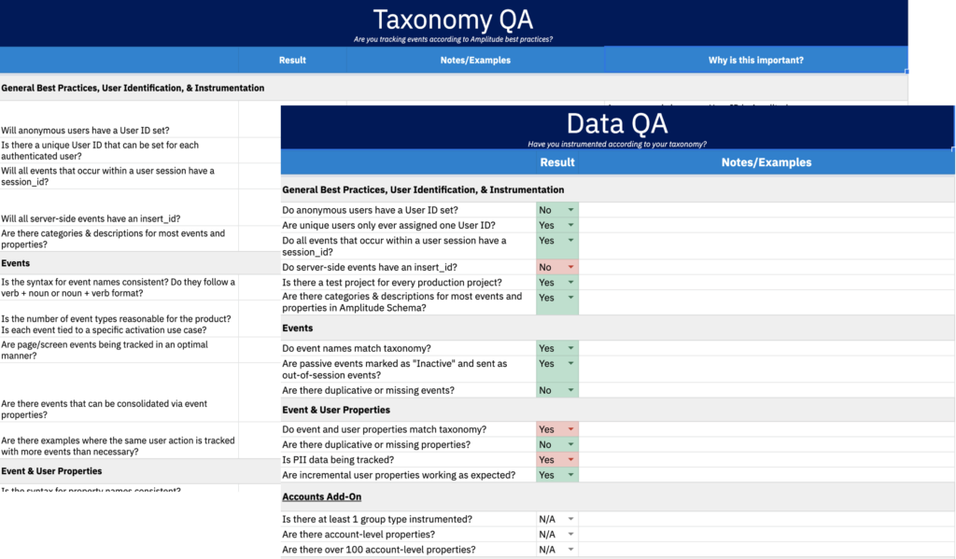This screenshot has height=559, width=956.
Task: Select Taxonomy QA Notes/Examples column header
Action: click(x=475, y=60)
